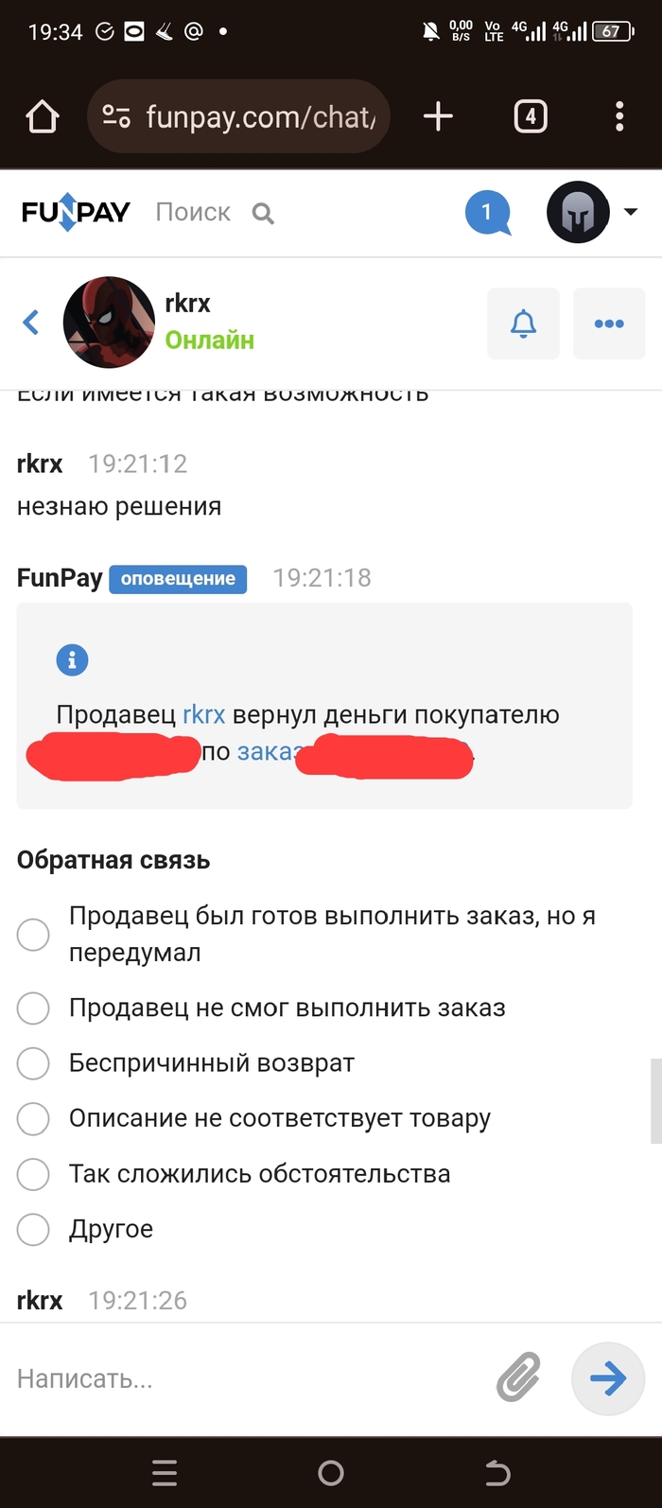The image size is (662, 1508).
Task: Click the send message arrow button
Action: pyautogui.click(x=607, y=1378)
